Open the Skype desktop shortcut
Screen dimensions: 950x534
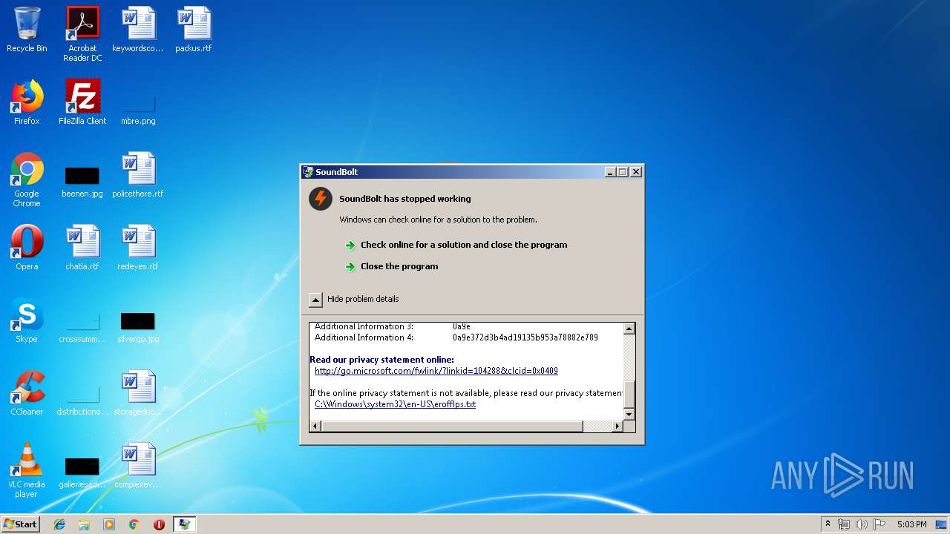pos(27,320)
